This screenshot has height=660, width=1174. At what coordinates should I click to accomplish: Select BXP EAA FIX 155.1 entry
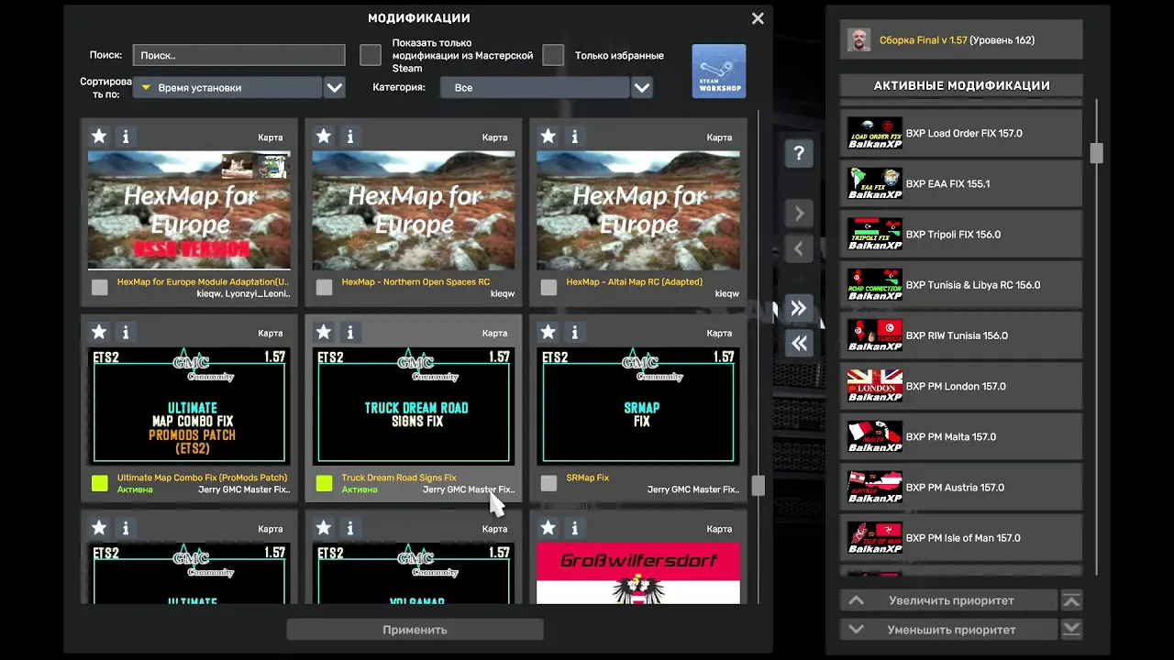[961, 183]
